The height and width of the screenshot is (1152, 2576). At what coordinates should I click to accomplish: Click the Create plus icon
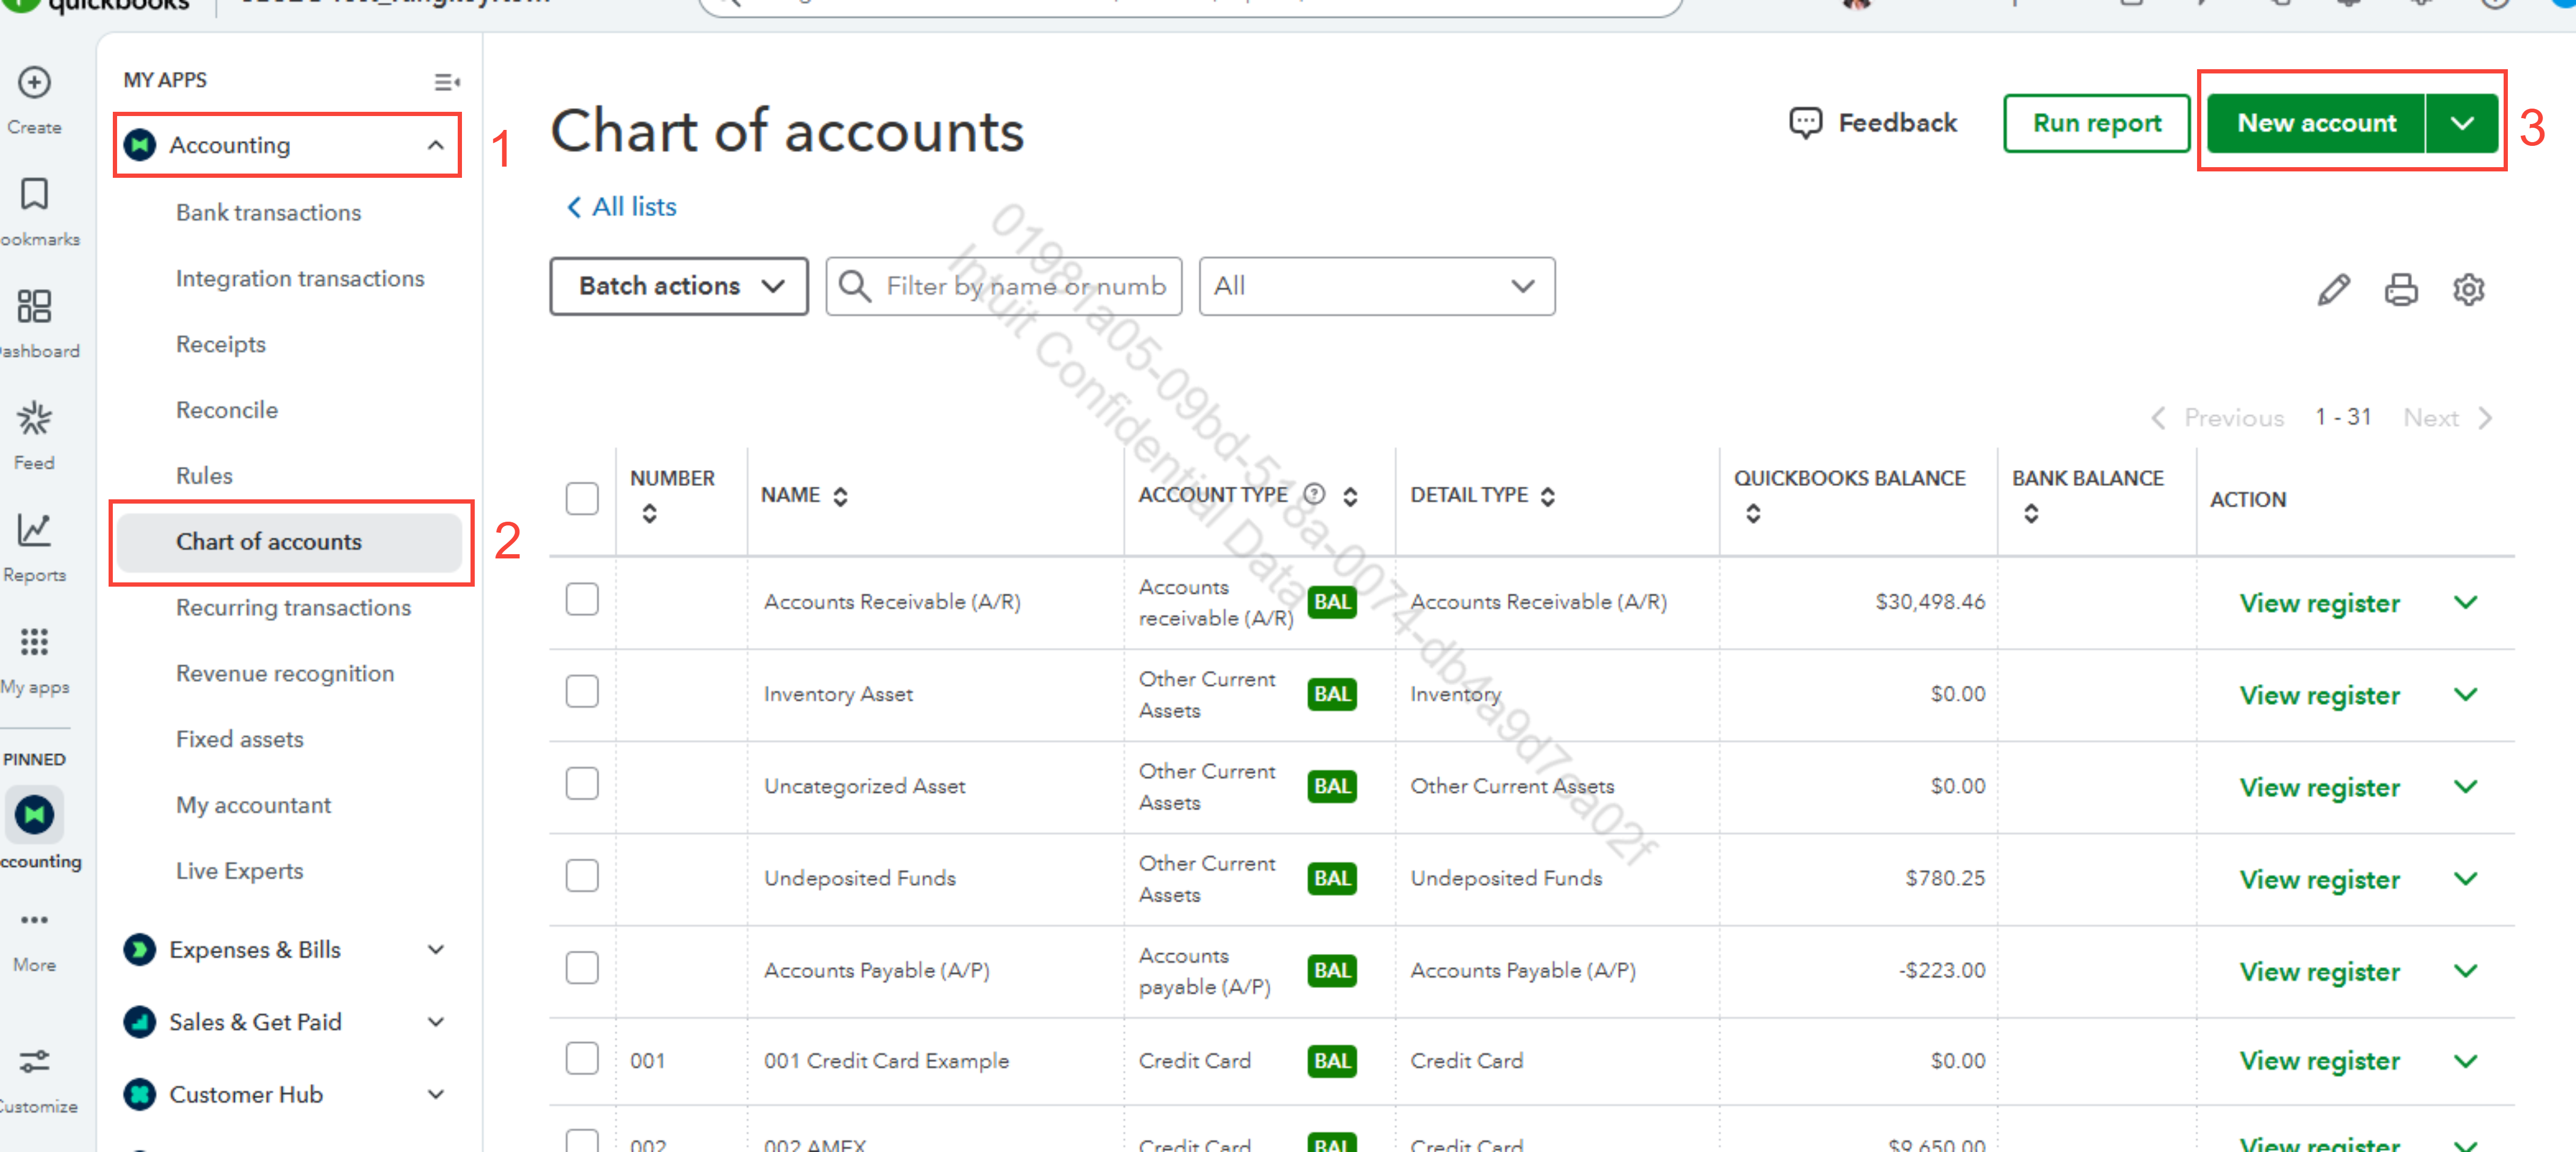(34, 83)
